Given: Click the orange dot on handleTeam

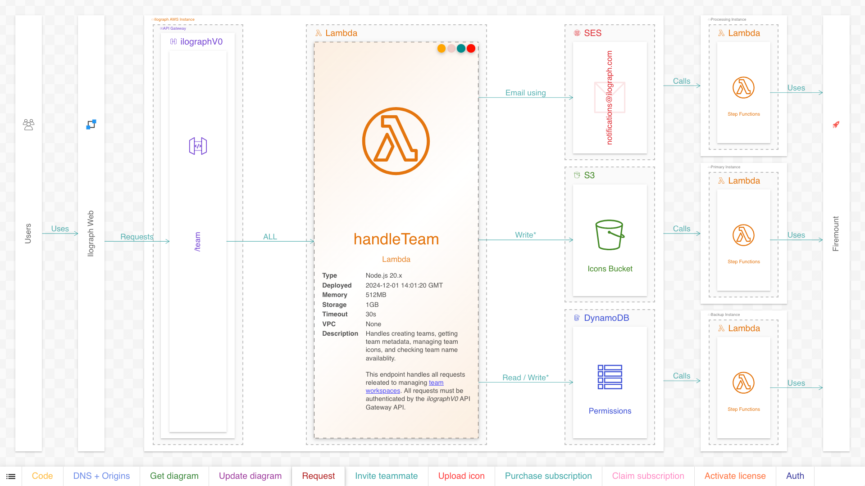Looking at the screenshot, I should [x=442, y=49].
